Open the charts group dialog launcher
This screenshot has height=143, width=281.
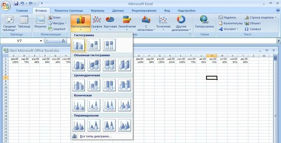click(x=190, y=34)
